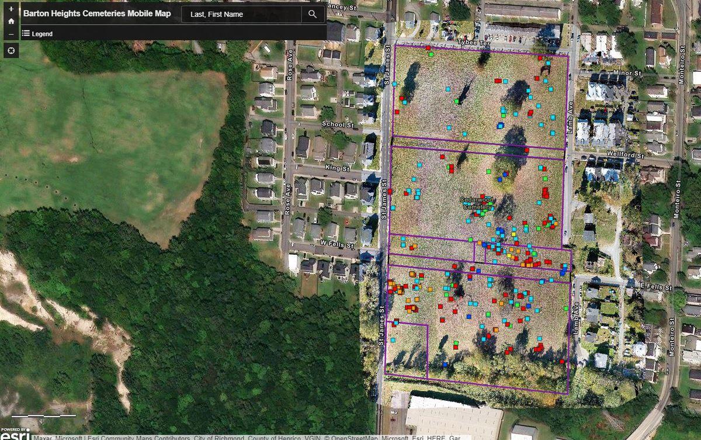Viewport: 701px width, 440px height.
Task: Click the W Fells St street label
Action: click(x=334, y=243)
